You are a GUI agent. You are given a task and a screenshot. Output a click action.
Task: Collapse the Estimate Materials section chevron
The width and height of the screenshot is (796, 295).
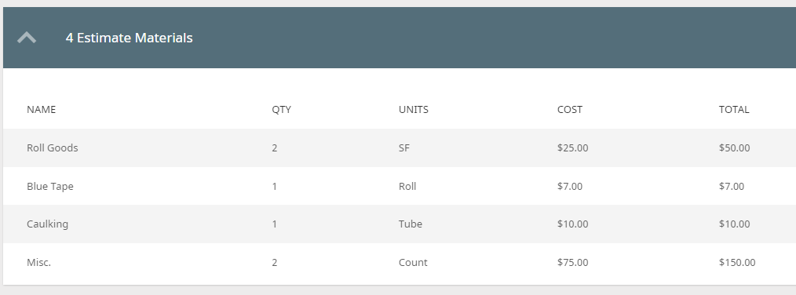coord(27,38)
